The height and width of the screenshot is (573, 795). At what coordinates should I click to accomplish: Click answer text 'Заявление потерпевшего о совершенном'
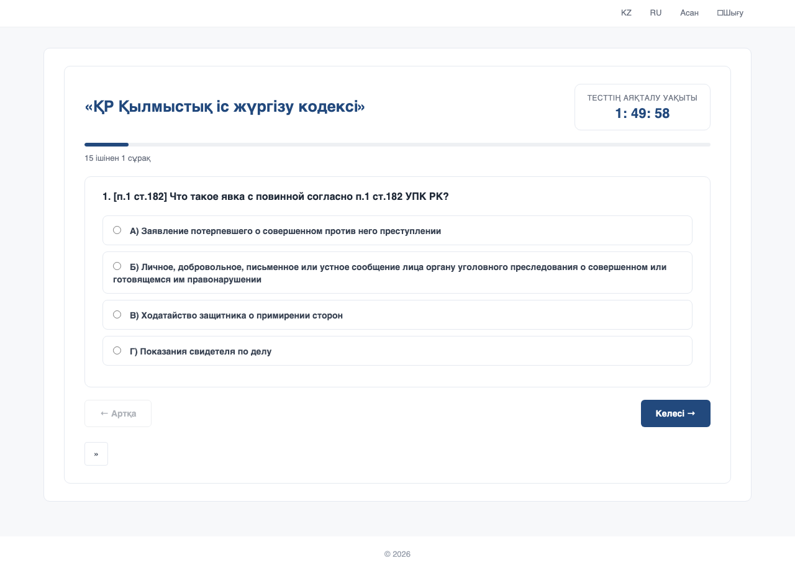(232, 231)
